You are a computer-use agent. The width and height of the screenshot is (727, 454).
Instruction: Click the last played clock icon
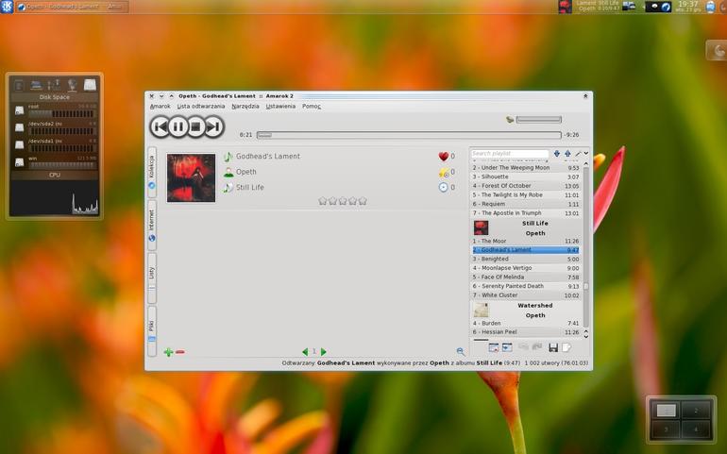point(443,187)
